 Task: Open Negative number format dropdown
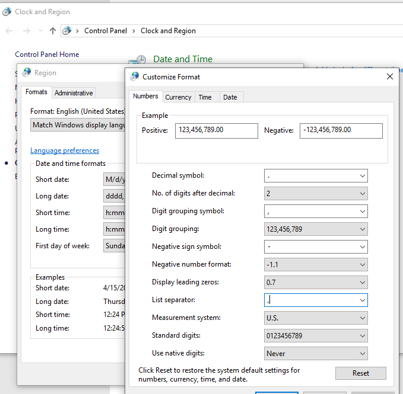coord(316,265)
